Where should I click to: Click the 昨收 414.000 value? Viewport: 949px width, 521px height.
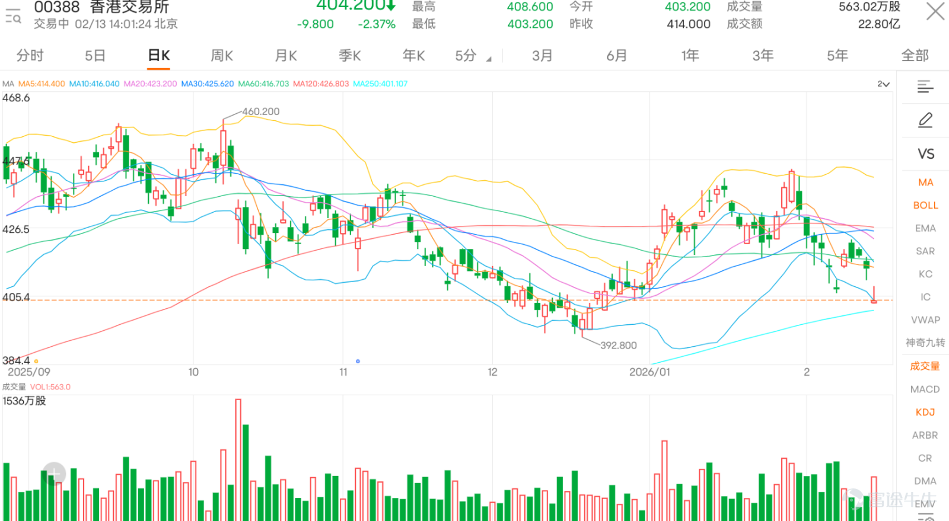(689, 24)
